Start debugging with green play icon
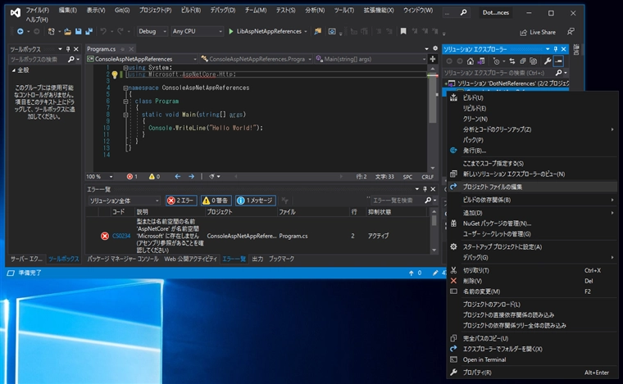 point(231,31)
